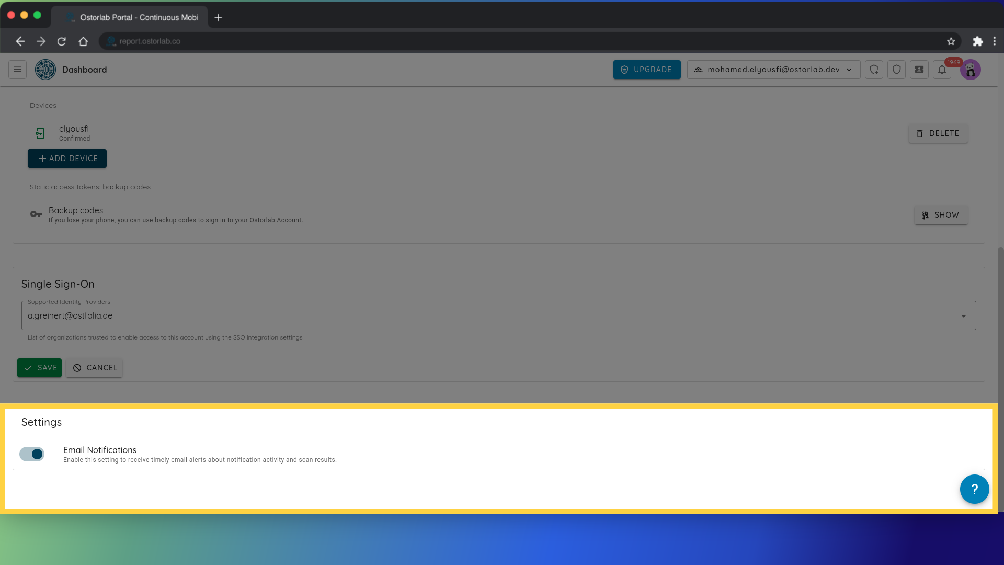Open browser extensions puzzle icon

click(x=977, y=41)
